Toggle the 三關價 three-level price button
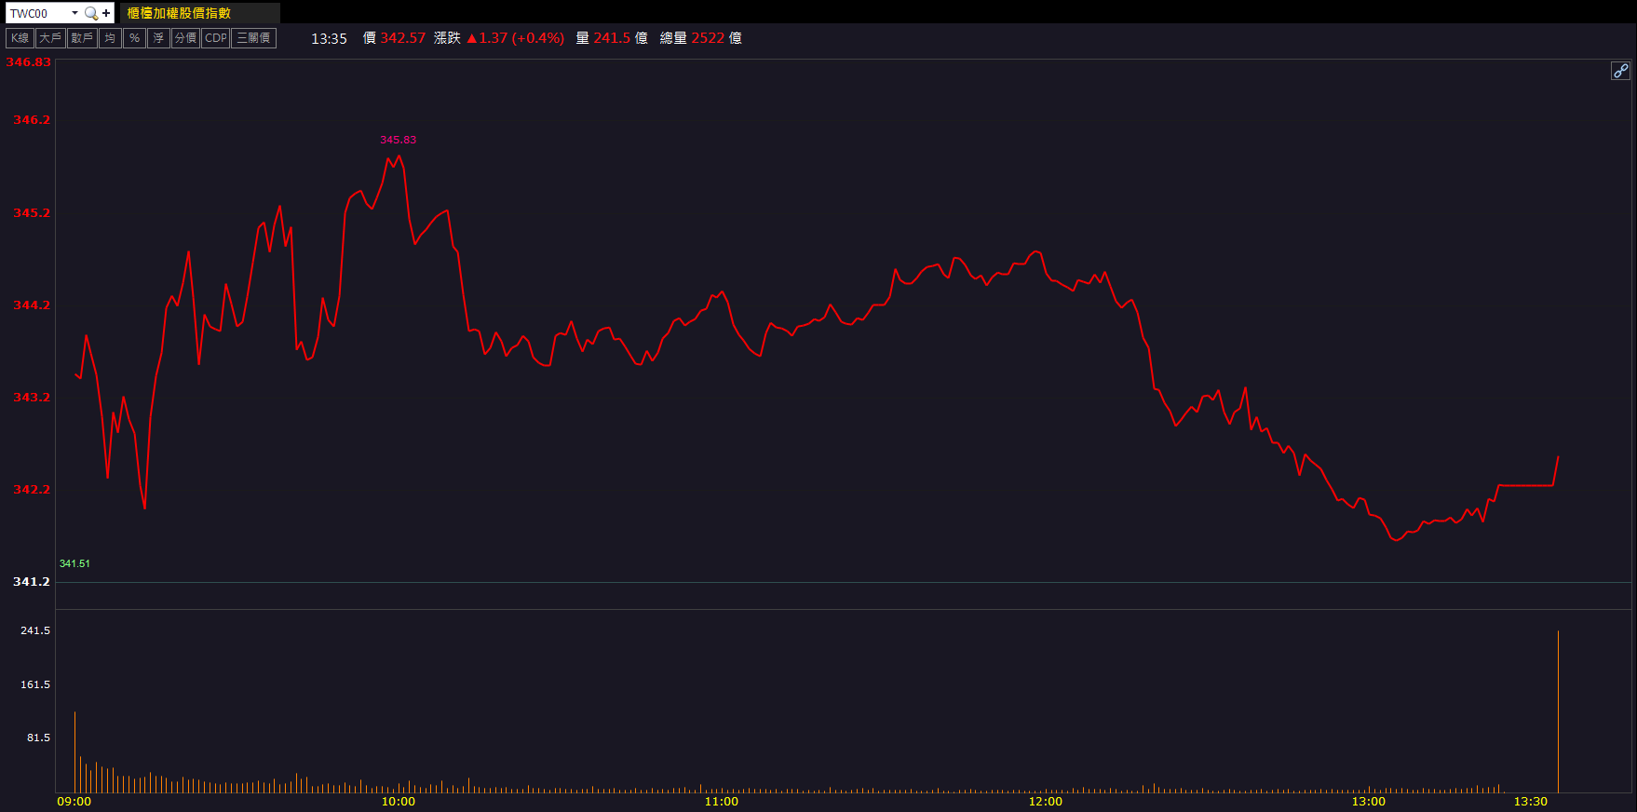 [x=253, y=38]
